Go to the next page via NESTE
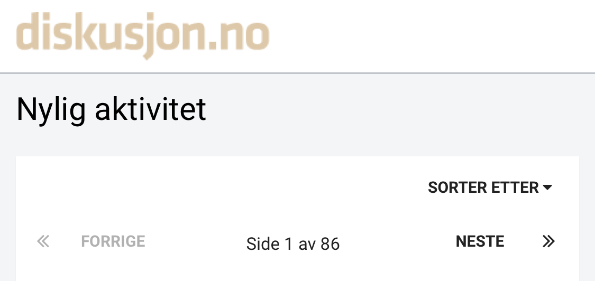Image resolution: width=595 pixels, height=281 pixels. (480, 242)
